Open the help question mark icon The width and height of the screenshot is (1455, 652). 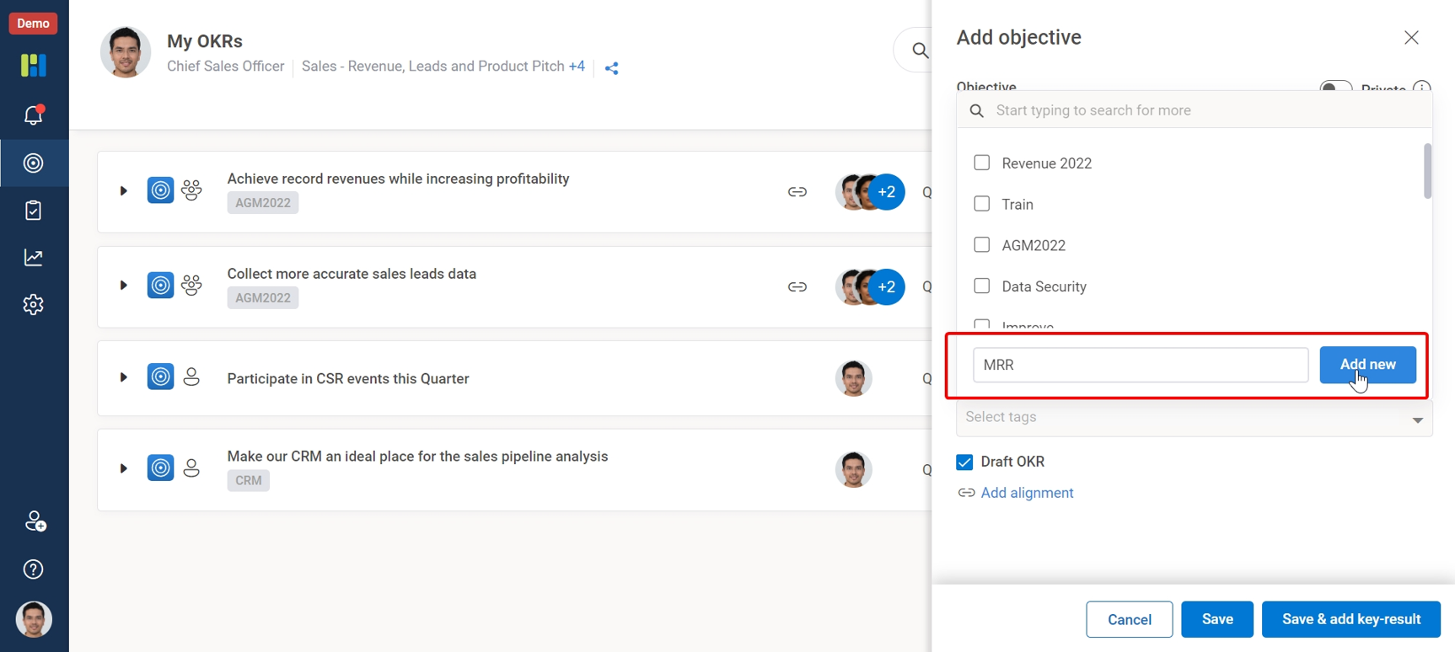[x=34, y=569]
